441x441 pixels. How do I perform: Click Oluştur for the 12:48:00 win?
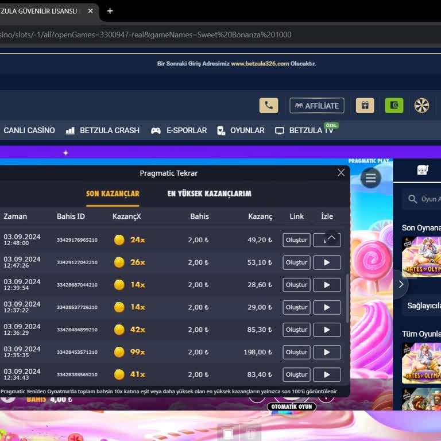click(296, 240)
